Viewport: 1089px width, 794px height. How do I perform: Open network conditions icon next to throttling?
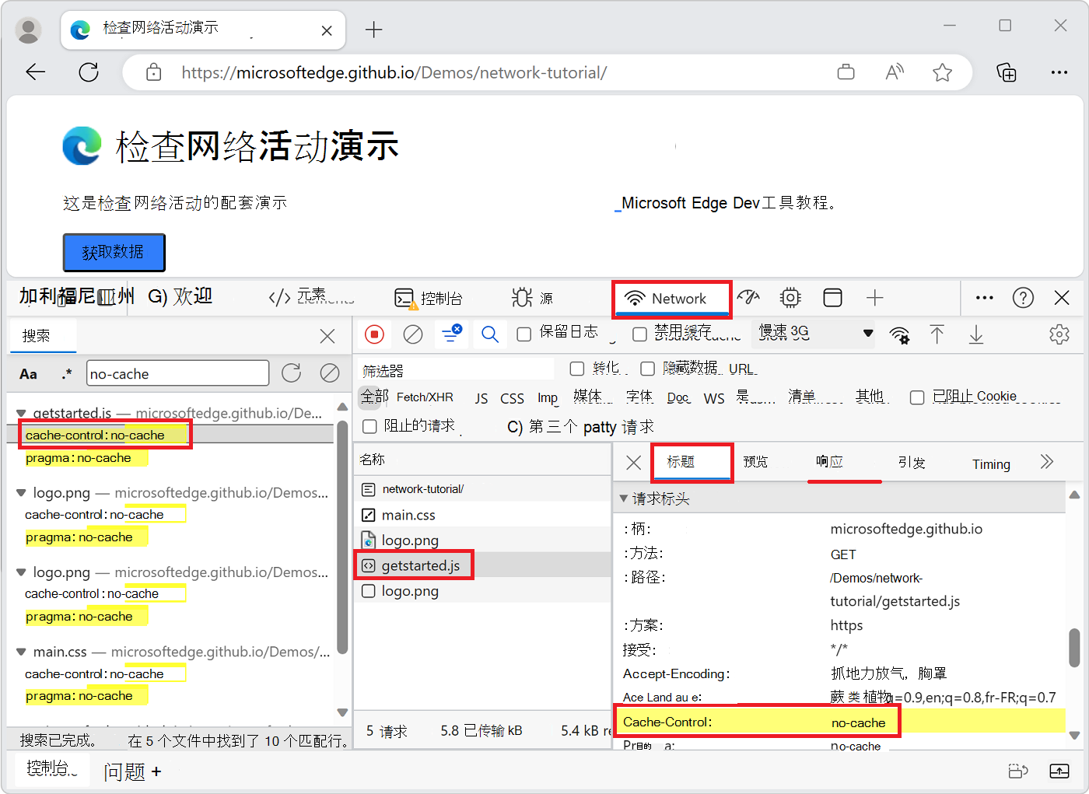[900, 334]
